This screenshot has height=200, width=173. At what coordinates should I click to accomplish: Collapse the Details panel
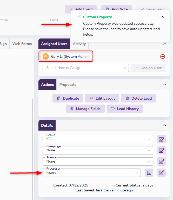(164, 125)
